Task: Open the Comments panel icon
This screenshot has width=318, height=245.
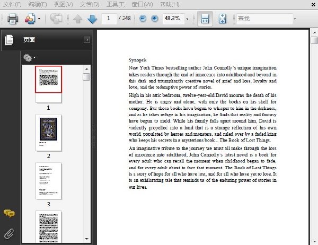Action: pyautogui.click(x=9, y=213)
